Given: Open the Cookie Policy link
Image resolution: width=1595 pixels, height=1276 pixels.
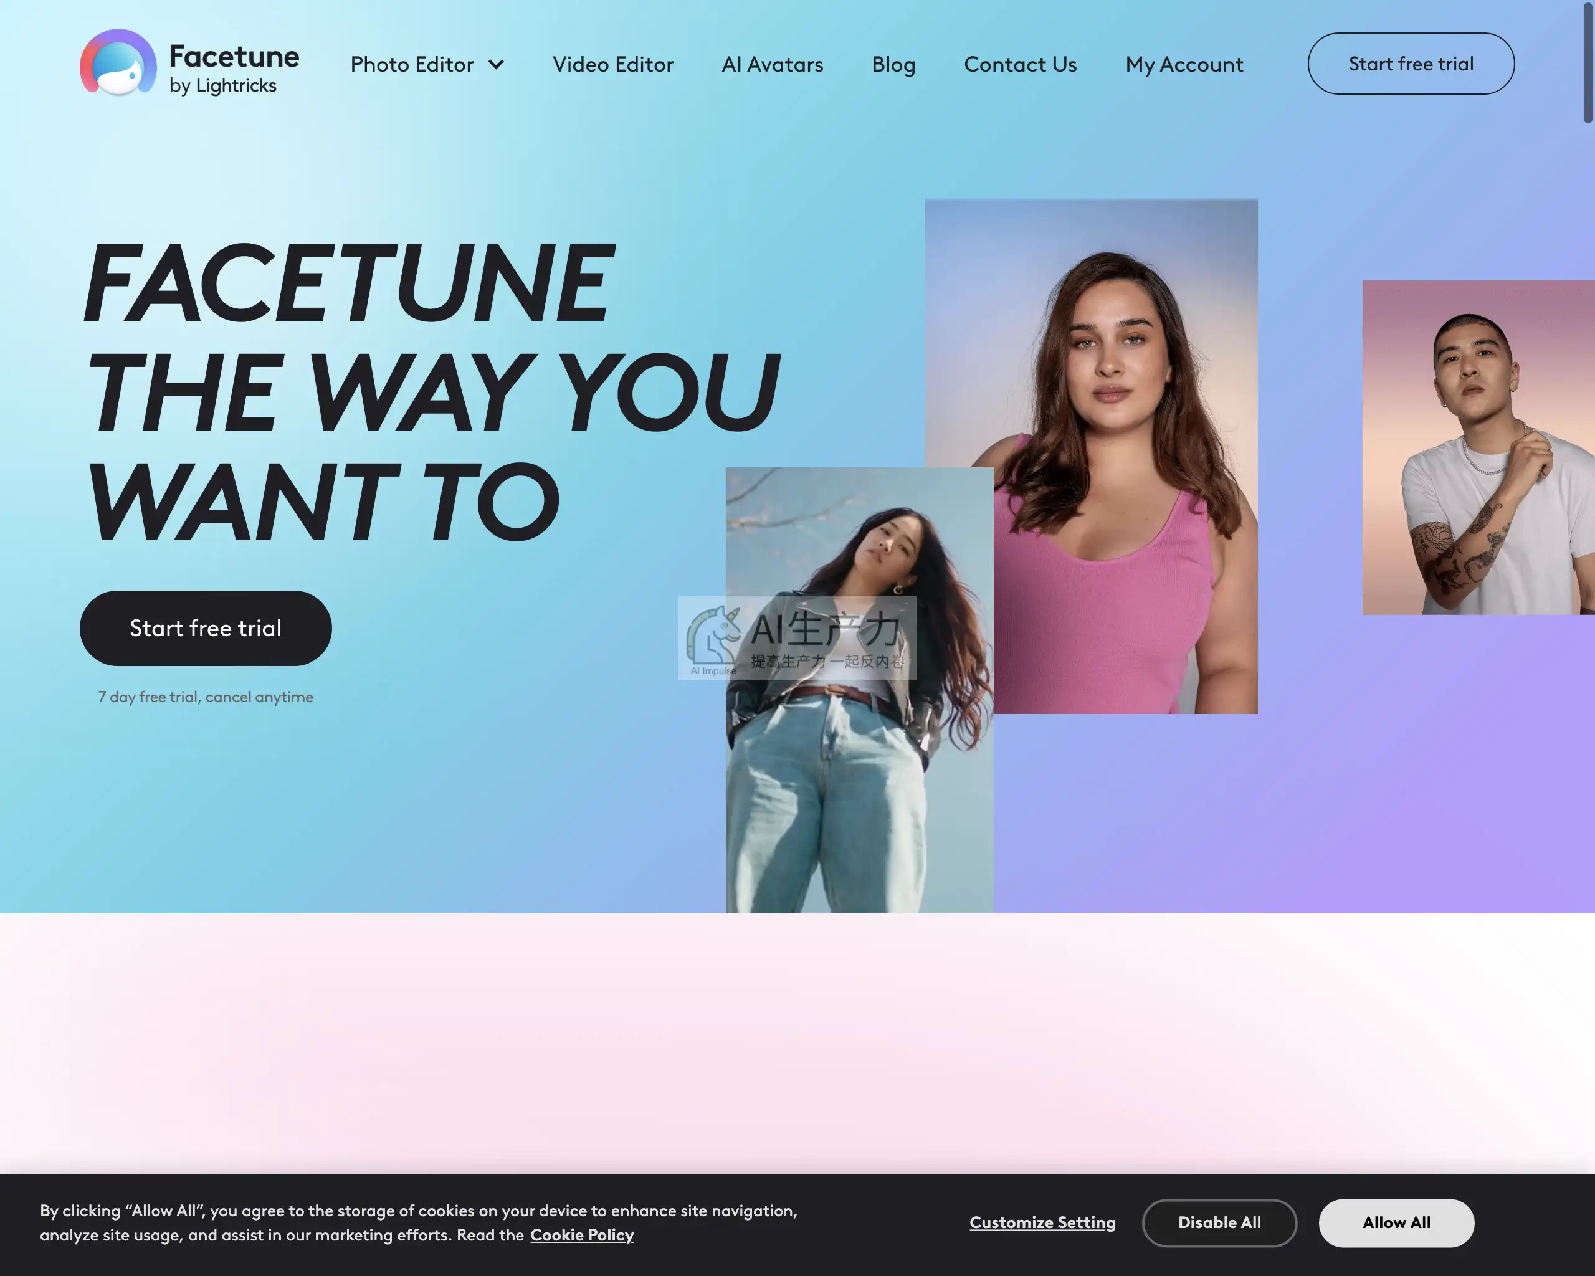Looking at the screenshot, I should click(581, 1236).
